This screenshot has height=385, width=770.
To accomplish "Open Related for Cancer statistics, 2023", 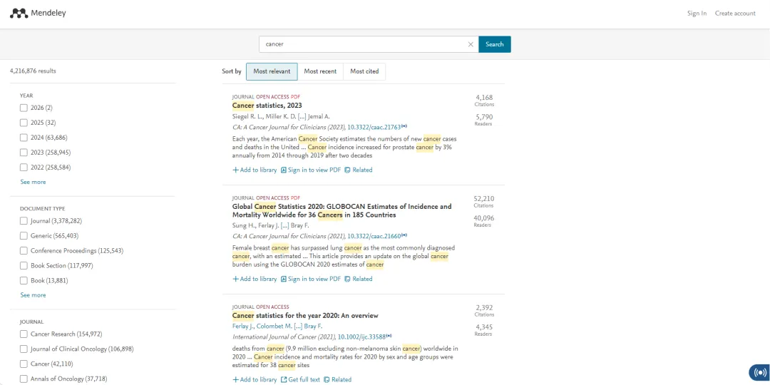I will click(359, 170).
